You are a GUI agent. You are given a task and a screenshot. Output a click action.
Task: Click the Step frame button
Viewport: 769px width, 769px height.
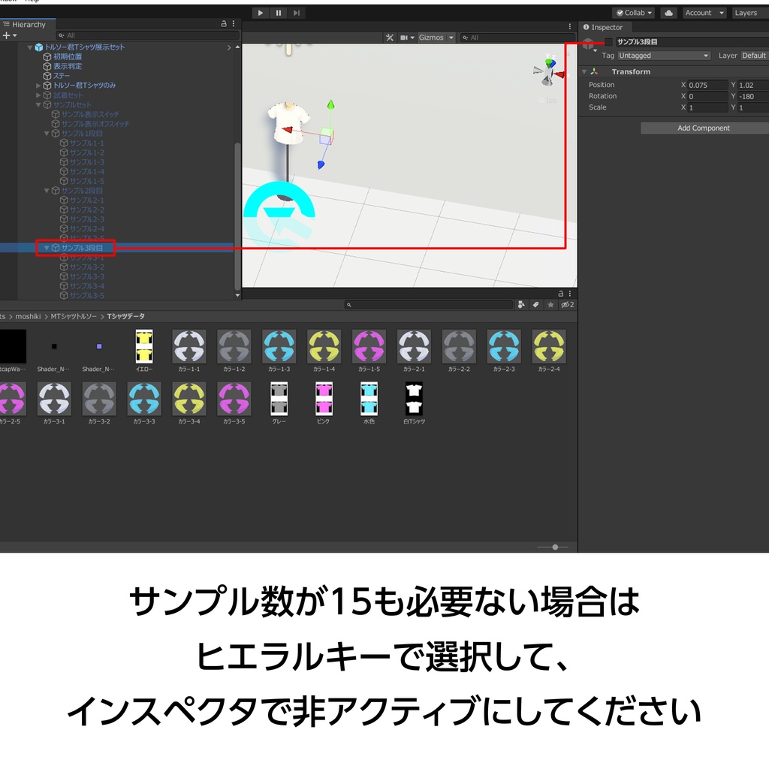[296, 13]
